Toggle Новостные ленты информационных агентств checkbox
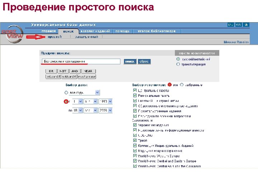Image resolution: width=258 pixels, height=193 pixels. point(135,130)
